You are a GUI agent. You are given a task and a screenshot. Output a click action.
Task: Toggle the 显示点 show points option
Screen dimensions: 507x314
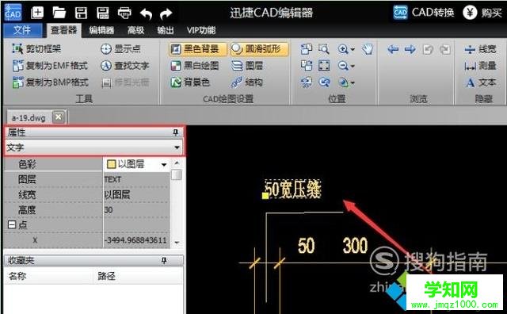[x=120, y=49]
